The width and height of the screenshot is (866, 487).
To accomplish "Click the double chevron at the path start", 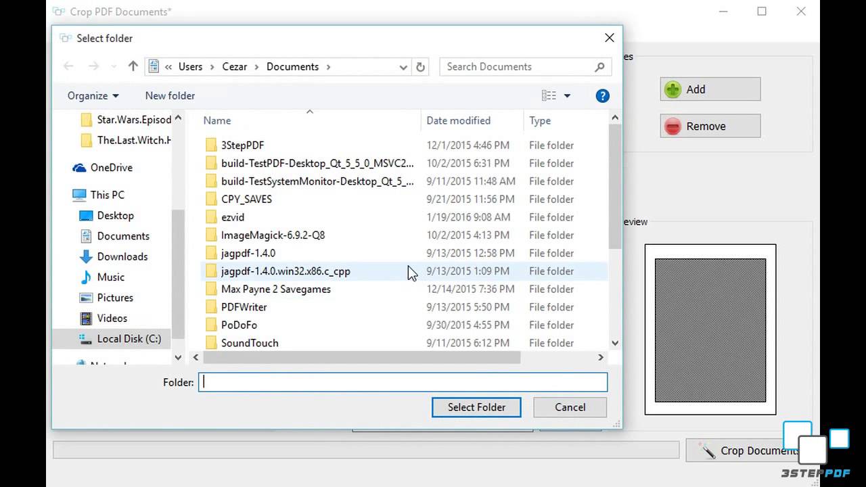I will tap(168, 67).
